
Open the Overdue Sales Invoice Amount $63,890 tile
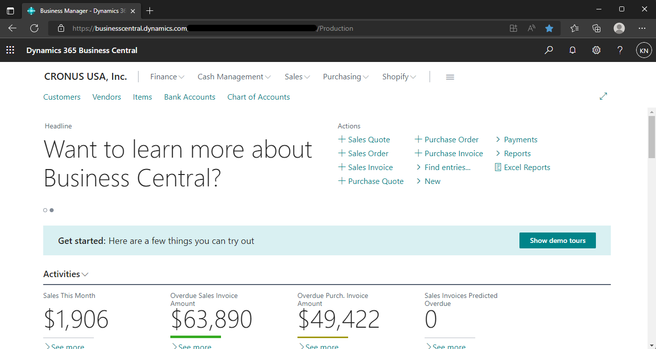[x=211, y=319]
